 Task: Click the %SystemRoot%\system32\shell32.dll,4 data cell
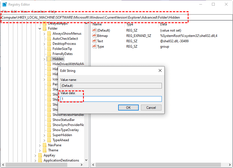189,36
